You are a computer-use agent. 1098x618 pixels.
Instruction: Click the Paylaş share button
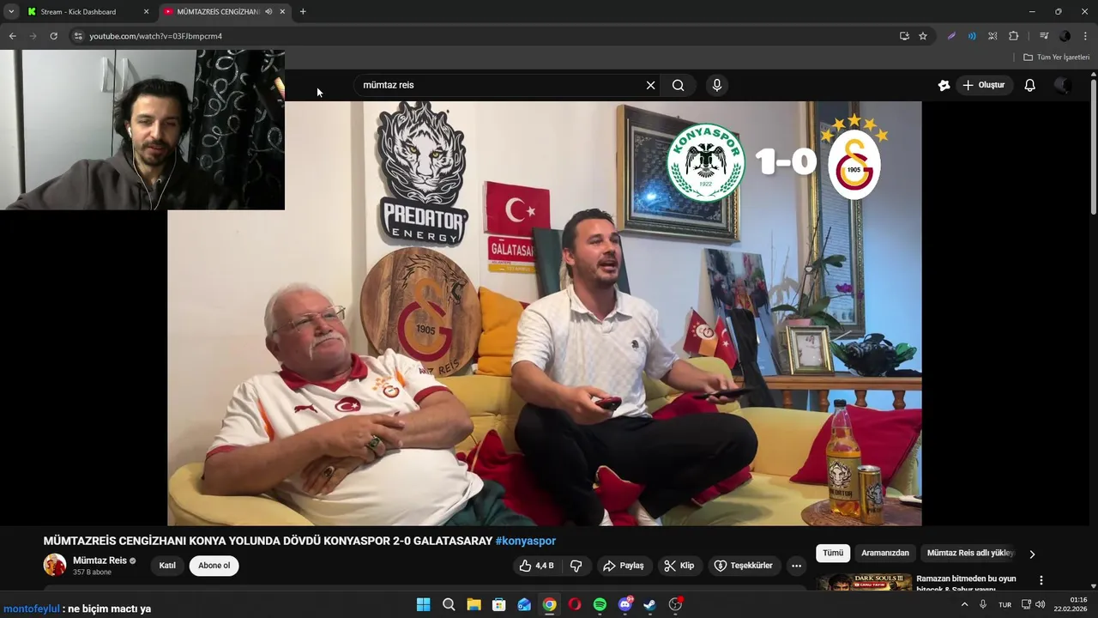pyautogui.click(x=624, y=566)
